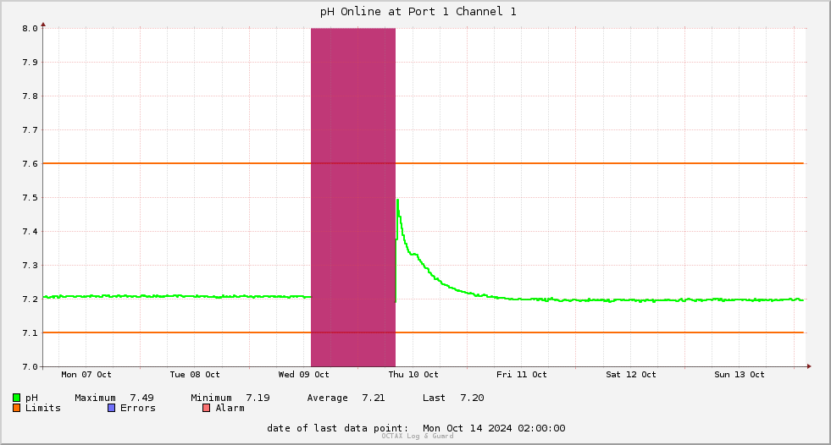The width and height of the screenshot is (831, 445).
Task: Click the 7.9 y-axis label
Action: point(30,63)
